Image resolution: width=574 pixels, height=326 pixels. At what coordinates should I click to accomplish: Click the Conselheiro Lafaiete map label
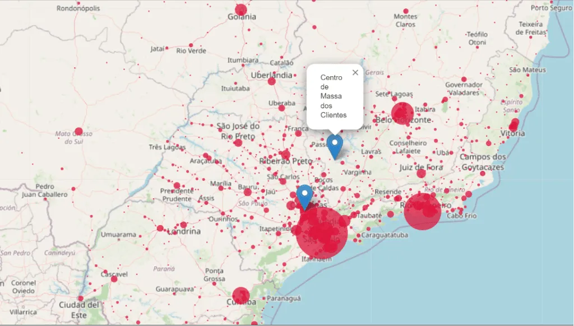408,147
